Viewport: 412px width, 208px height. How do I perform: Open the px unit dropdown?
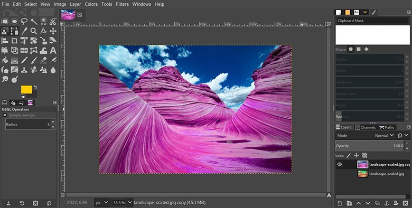click(x=102, y=203)
